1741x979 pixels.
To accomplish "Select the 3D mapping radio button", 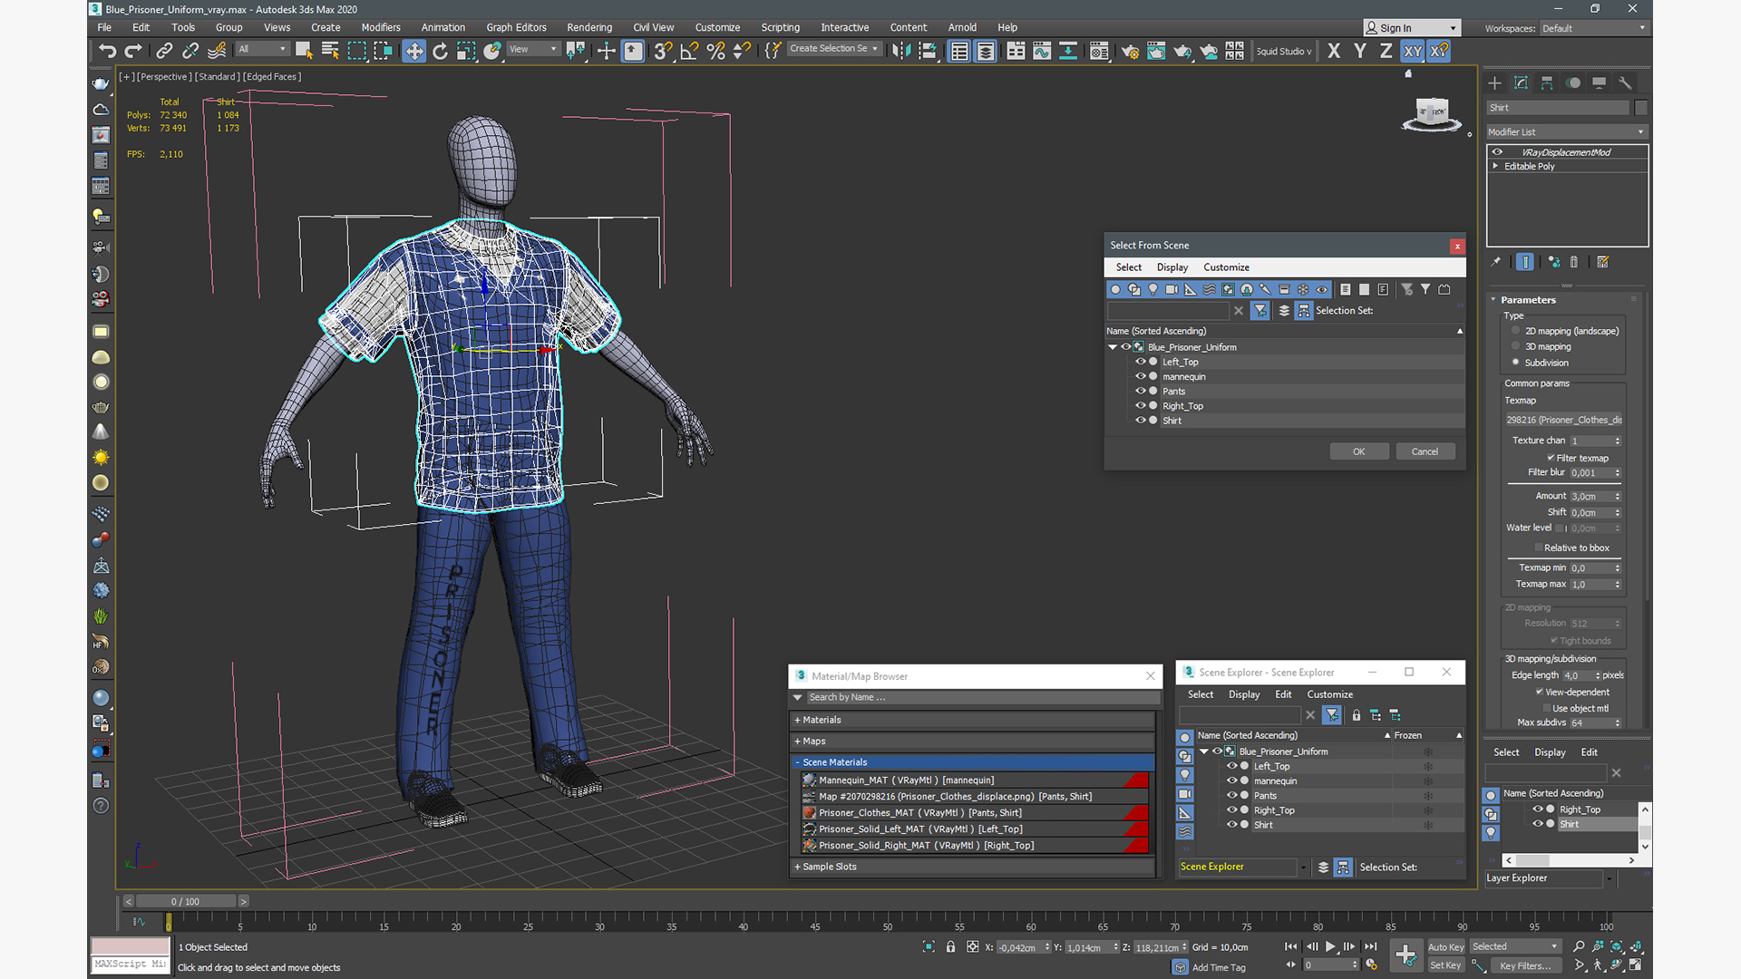I will (1515, 346).
